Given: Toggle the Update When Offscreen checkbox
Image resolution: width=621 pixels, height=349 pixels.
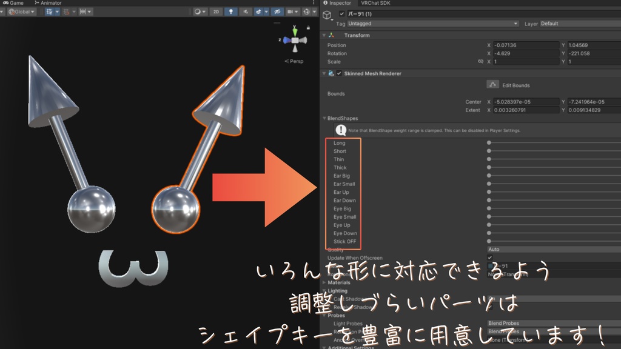Looking at the screenshot, I should 490,258.
